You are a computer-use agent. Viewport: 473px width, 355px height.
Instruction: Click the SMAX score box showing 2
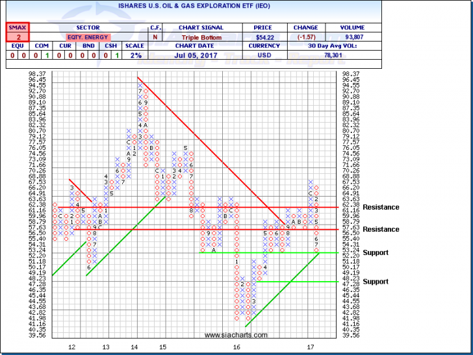tap(14, 38)
